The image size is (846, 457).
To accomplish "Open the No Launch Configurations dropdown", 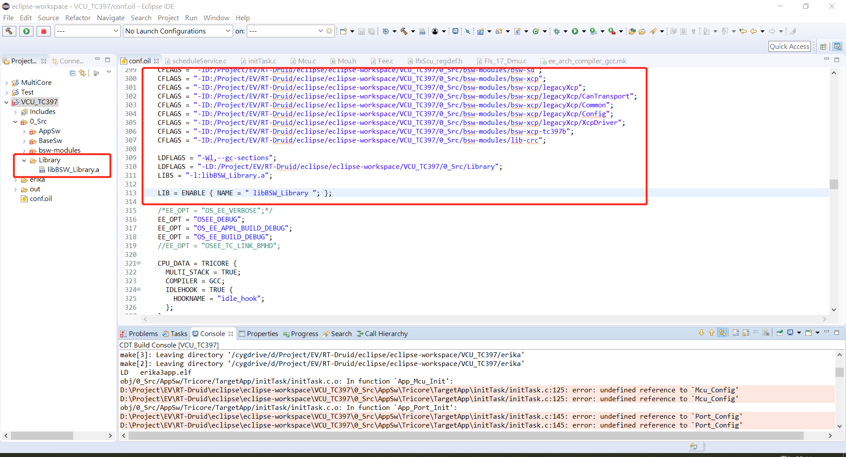I will coord(178,31).
